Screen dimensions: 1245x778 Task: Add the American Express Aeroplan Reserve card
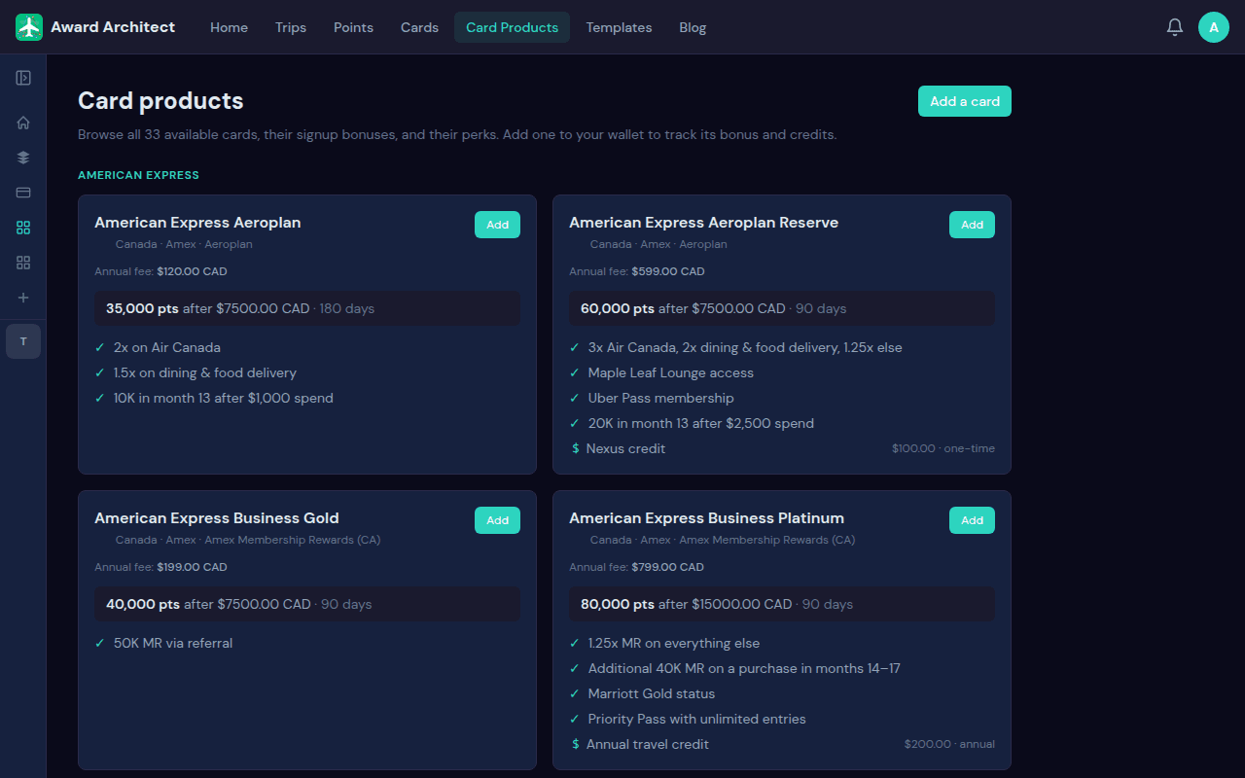coord(972,225)
